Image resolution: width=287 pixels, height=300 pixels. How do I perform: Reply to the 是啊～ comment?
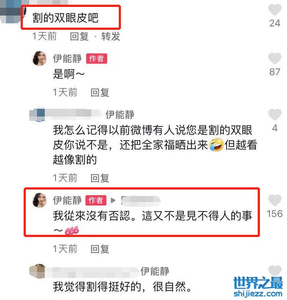click(100, 93)
